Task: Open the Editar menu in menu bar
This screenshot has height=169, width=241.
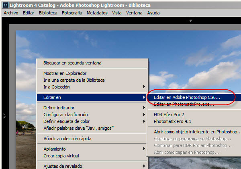Action: [29, 13]
